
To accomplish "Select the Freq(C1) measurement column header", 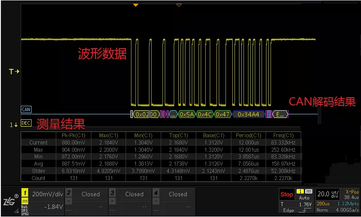I will pyautogui.click(x=283, y=135).
